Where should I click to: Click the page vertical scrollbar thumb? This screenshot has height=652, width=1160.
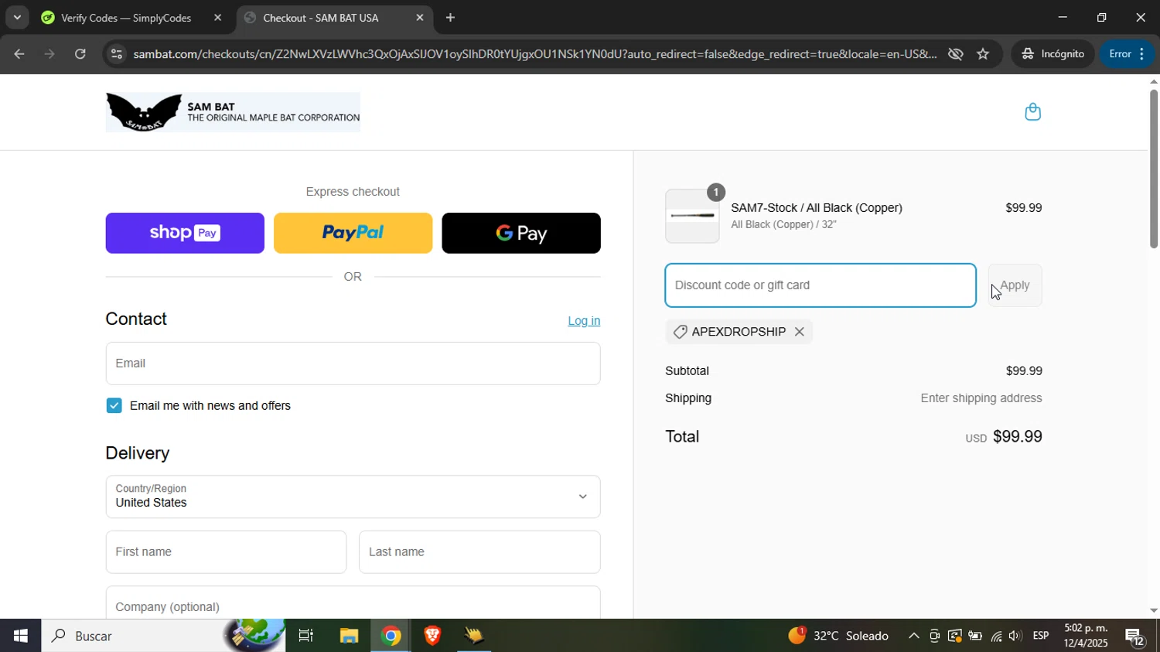[x=1153, y=169]
